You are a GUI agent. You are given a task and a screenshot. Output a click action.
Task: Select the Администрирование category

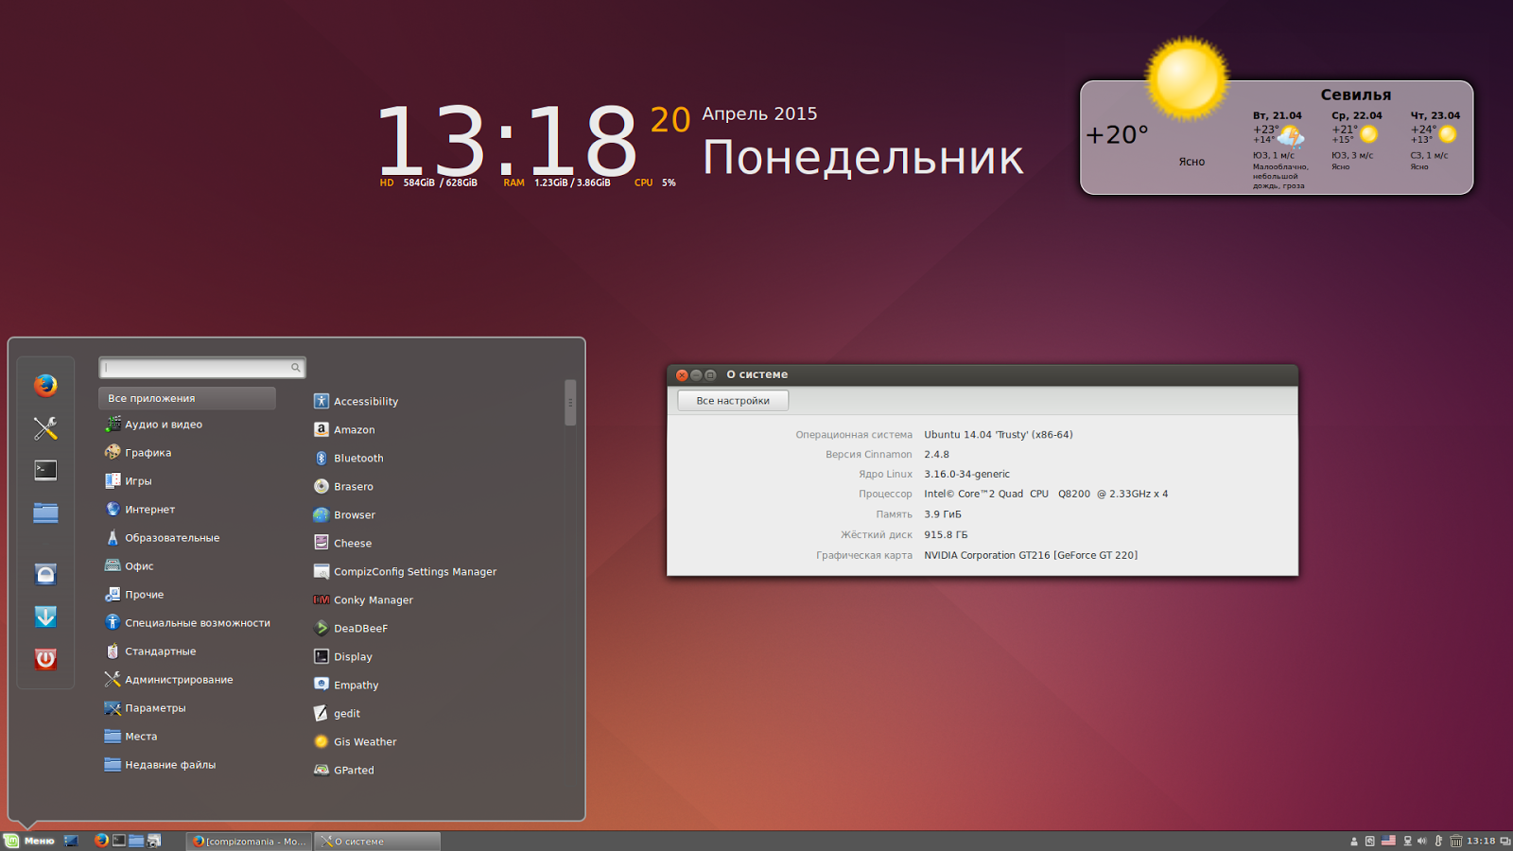(168, 680)
